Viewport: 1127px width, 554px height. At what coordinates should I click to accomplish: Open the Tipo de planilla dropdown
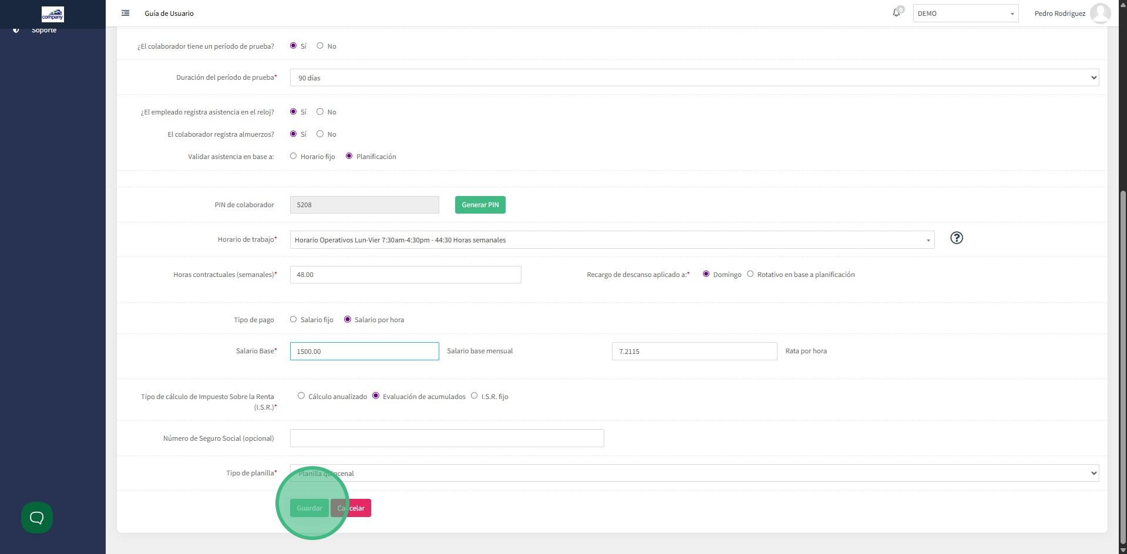coord(694,474)
